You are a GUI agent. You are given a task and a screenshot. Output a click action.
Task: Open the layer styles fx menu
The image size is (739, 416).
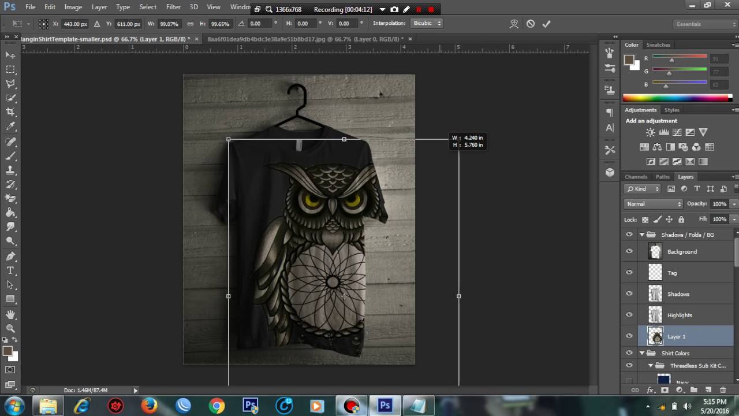click(650, 391)
